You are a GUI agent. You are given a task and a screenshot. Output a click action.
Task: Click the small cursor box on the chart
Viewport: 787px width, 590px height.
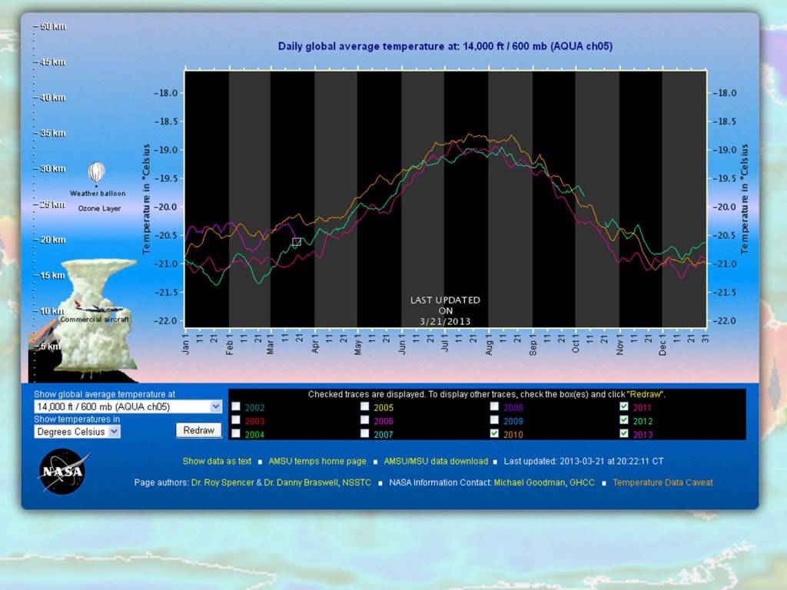click(295, 241)
